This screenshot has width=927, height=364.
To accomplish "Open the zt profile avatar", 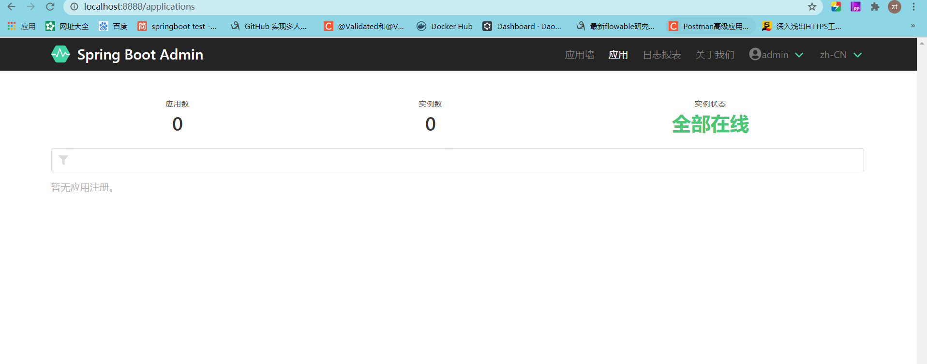I will (x=894, y=7).
